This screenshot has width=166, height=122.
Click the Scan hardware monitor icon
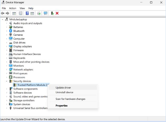coord(46,13)
